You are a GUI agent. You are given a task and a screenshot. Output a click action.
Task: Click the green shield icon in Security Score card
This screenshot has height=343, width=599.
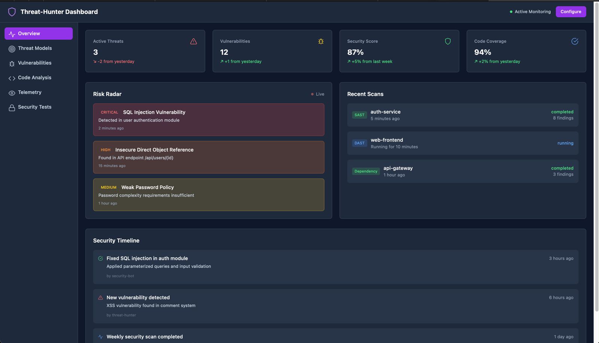pyautogui.click(x=447, y=42)
